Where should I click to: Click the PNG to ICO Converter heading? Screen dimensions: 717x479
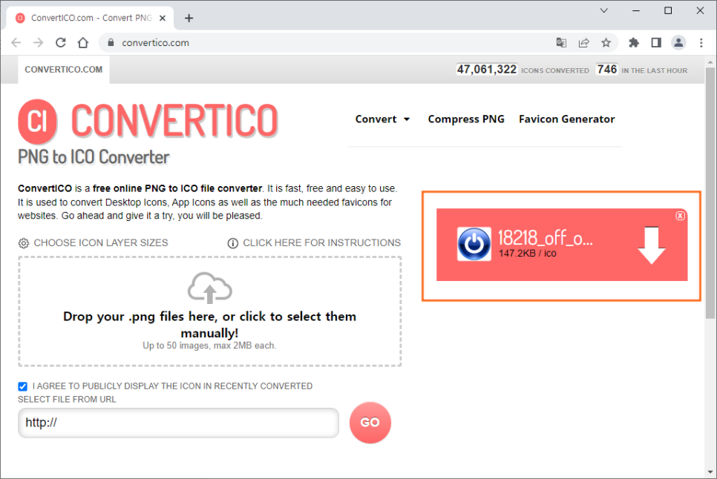tap(94, 157)
